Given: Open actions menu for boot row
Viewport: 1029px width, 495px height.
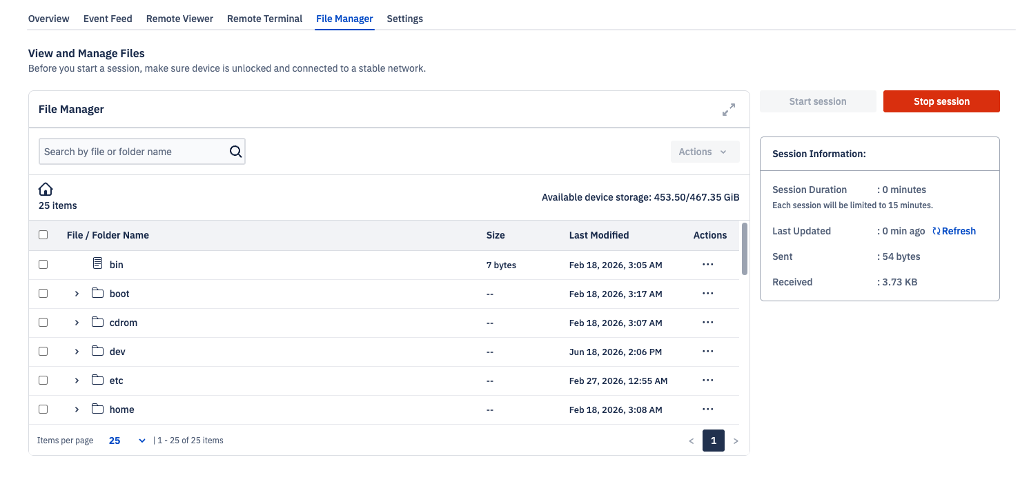Looking at the screenshot, I should [707, 293].
